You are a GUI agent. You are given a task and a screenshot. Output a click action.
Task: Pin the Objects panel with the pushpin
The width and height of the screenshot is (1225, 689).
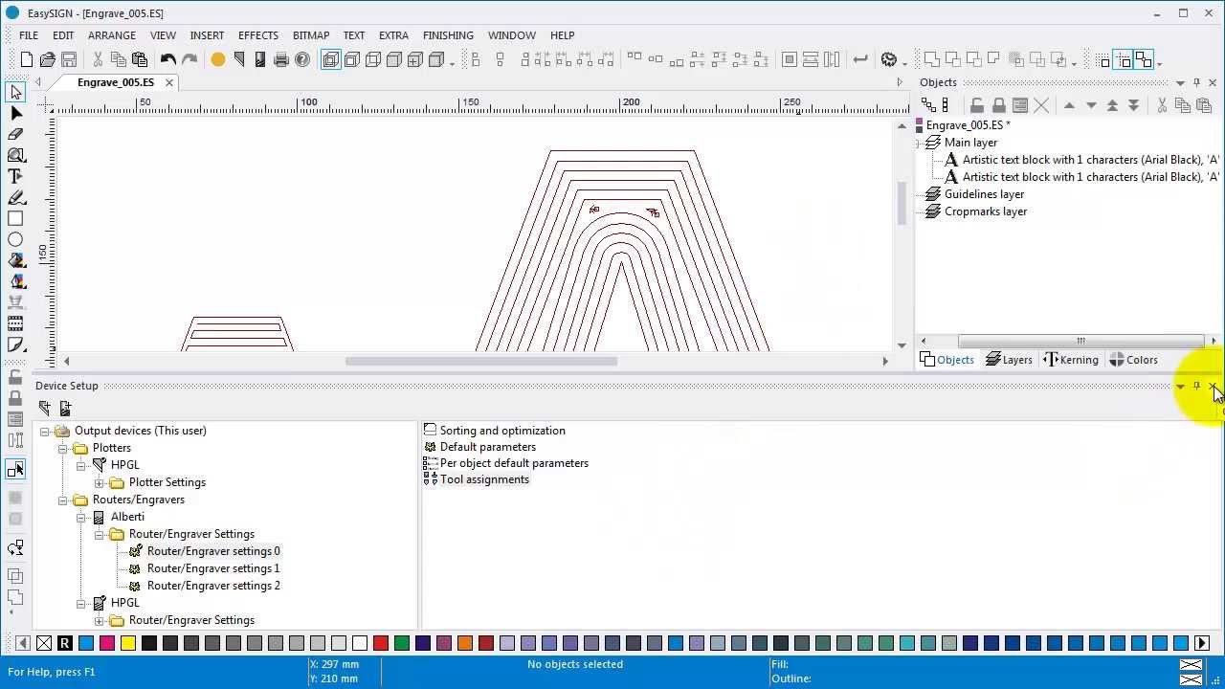[x=1196, y=82]
